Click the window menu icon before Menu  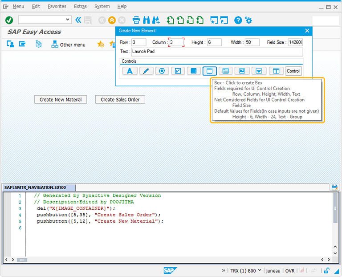[x=6, y=7]
